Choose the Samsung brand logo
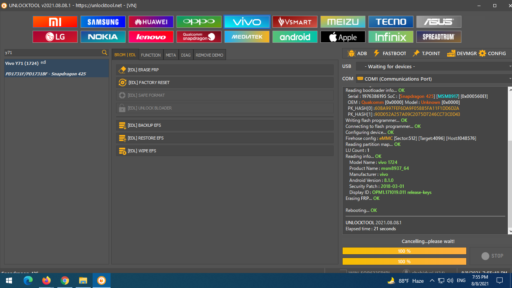Image resolution: width=512 pixels, height=288 pixels. 103,22
